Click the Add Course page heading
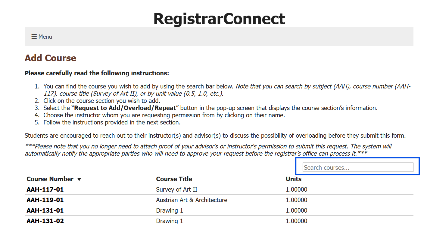Image resolution: width=427 pixels, height=227 pixels. pyautogui.click(x=51, y=58)
